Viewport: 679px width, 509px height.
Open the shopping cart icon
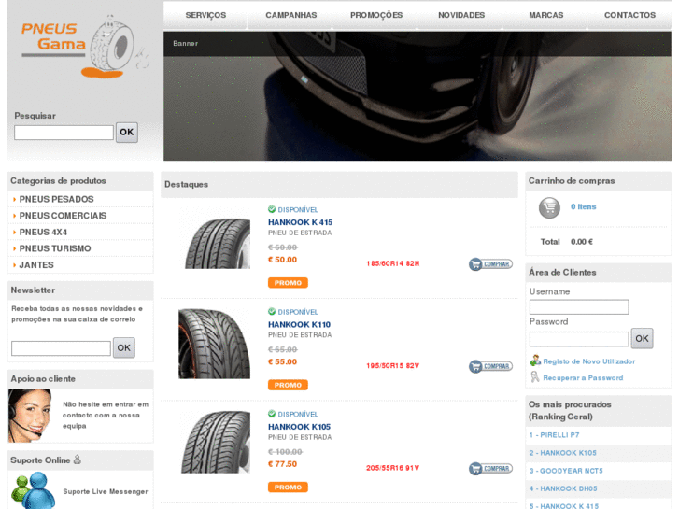point(549,207)
